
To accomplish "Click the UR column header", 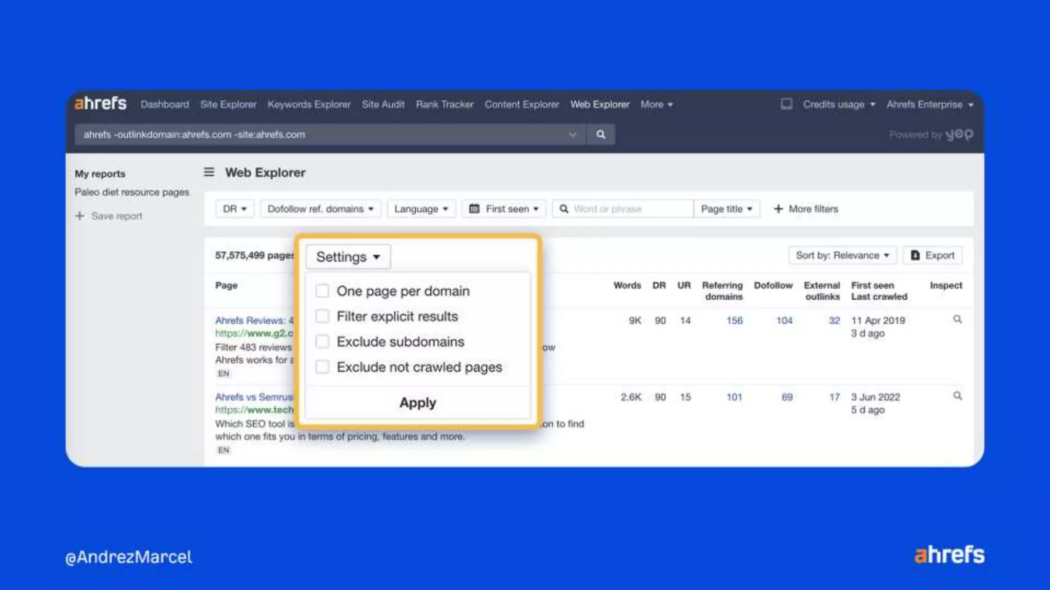I will pyautogui.click(x=684, y=285).
